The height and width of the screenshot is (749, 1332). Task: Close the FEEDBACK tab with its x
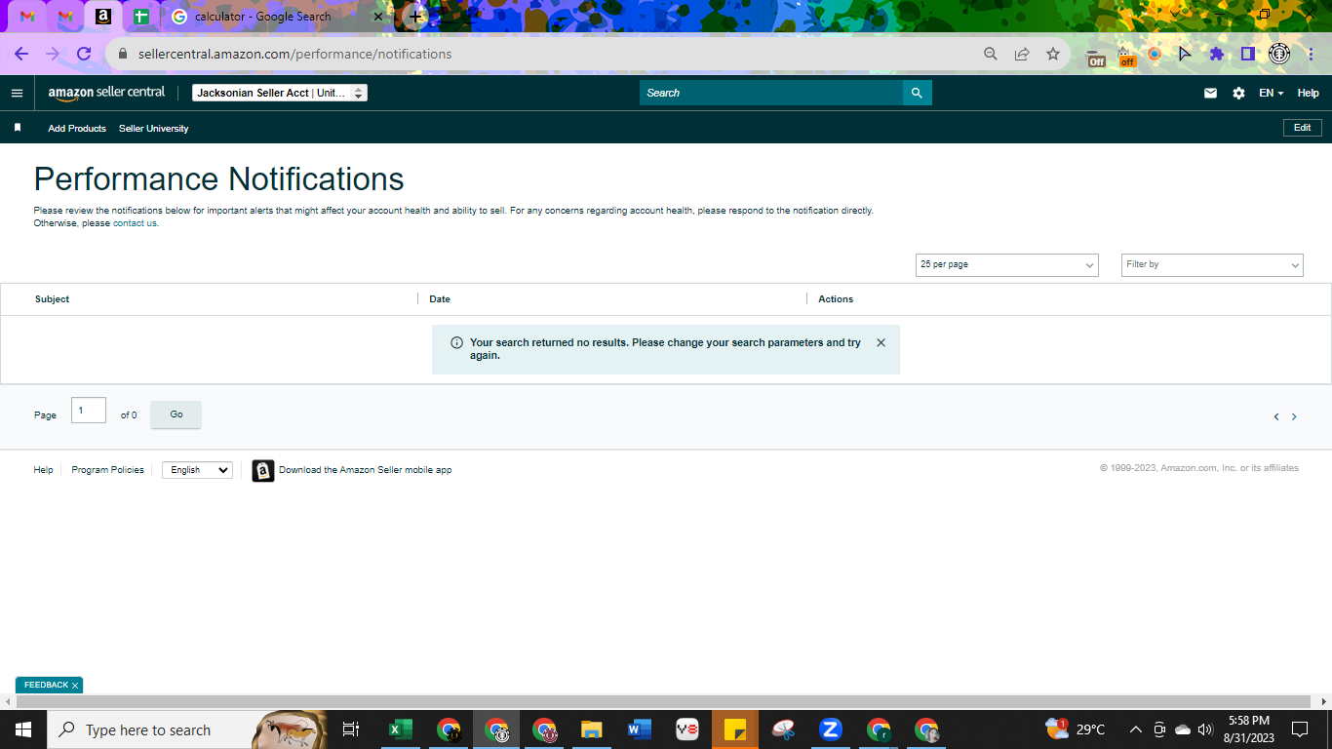[x=75, y=686]
